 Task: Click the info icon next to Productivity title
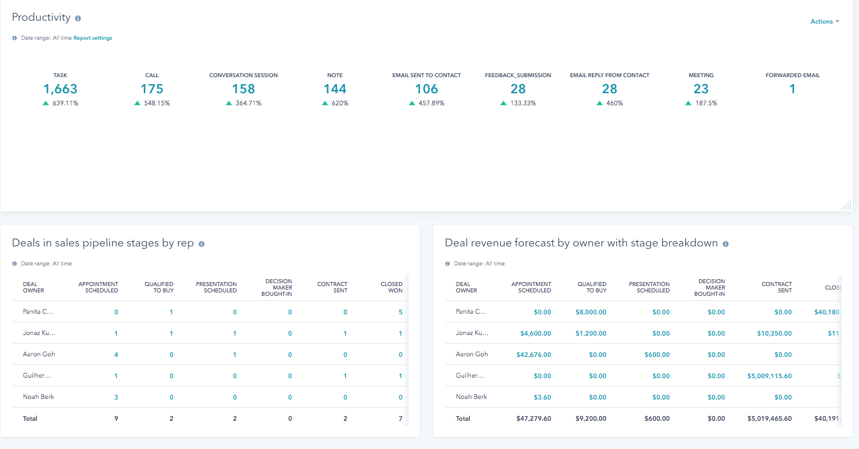pyautogui.click(x=78, y=18)
